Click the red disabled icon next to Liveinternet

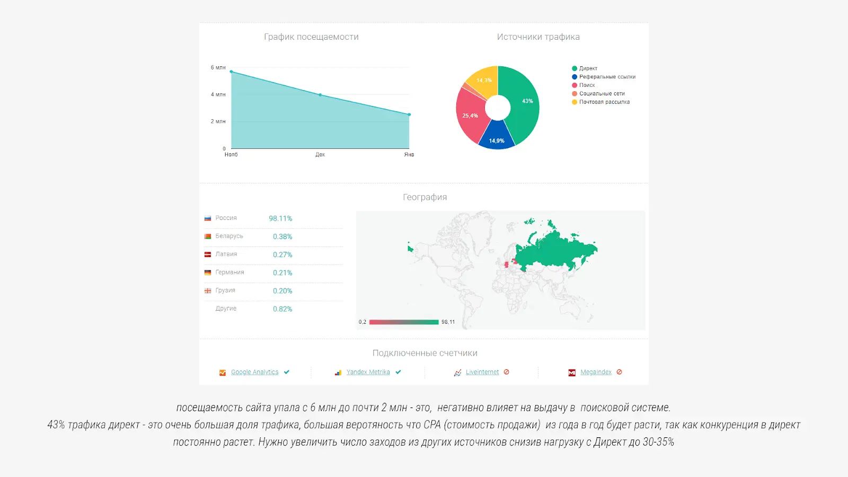507,372
